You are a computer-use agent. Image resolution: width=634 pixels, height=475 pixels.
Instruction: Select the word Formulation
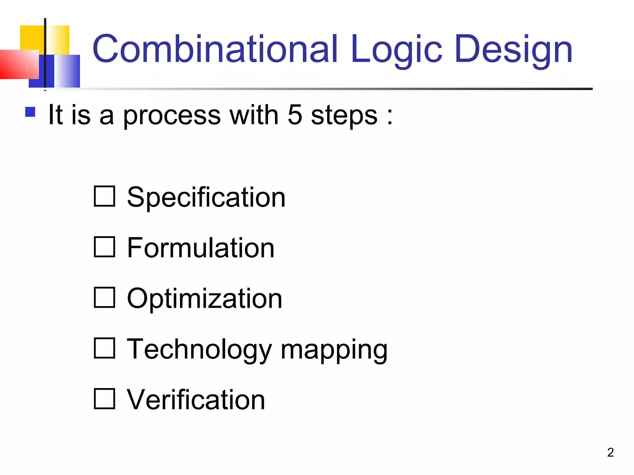click(x=201, y=248)
